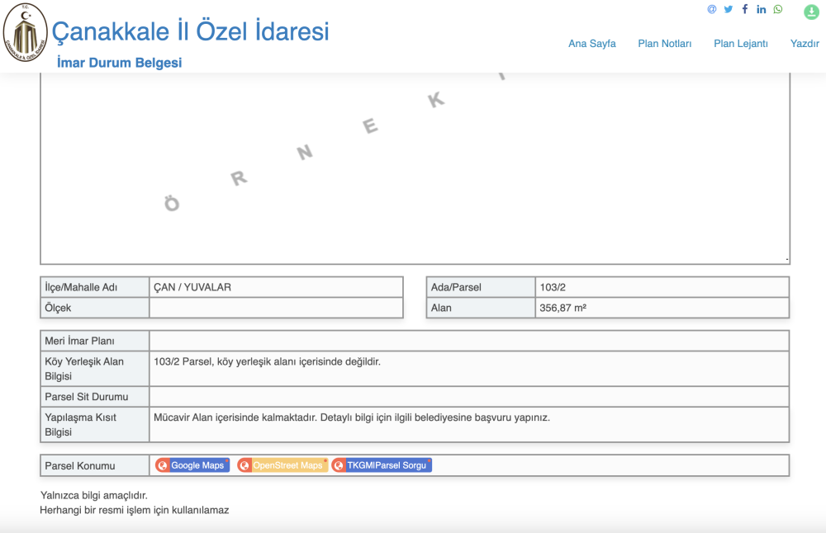Click the 'Herhangi bir resmi işlem için kullanılamaz' notice
This screenshot has height=533, width=826.
[x=135, y=510]
